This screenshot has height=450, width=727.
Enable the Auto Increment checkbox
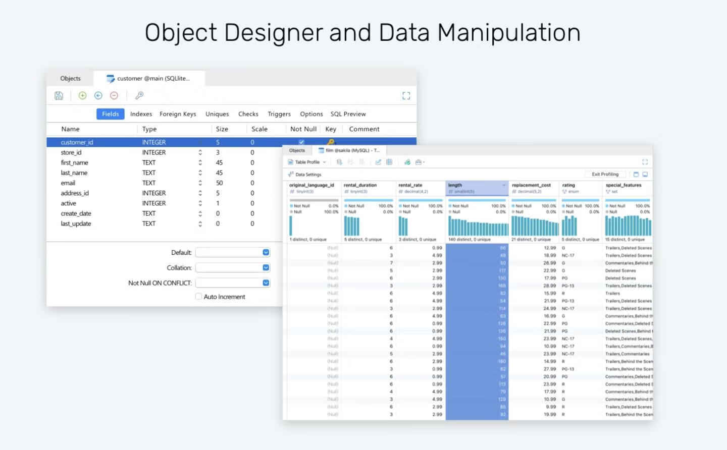(199, 297)
